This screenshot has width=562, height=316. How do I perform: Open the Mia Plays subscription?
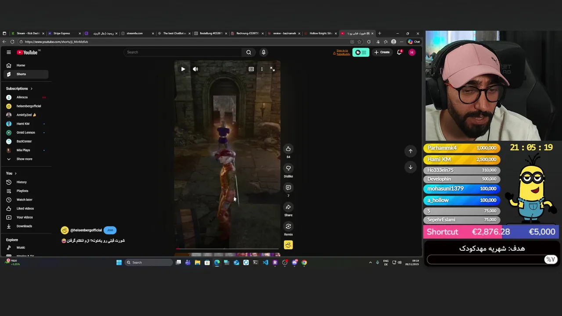click(26, 150)
